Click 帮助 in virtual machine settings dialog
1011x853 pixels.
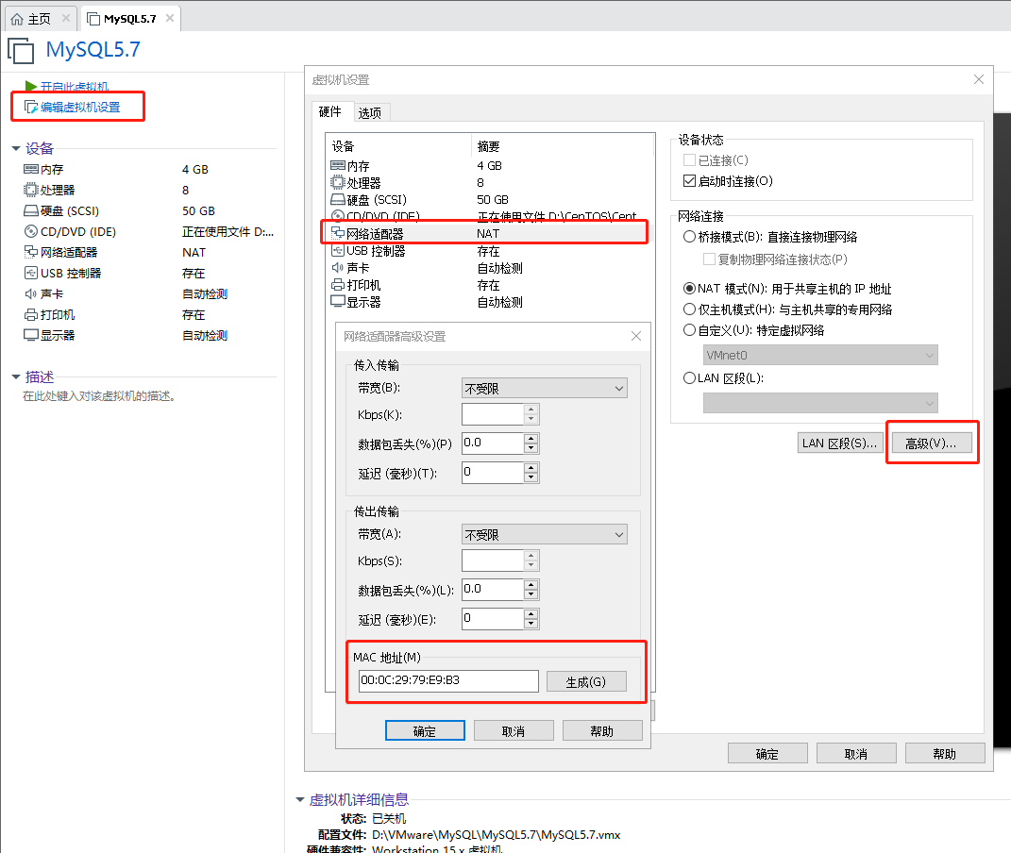point(945,753)
